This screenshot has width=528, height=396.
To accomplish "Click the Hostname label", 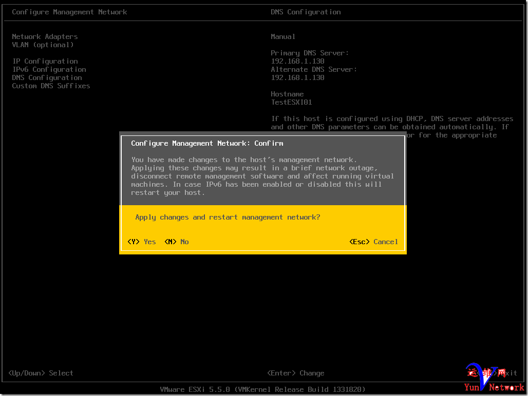I will 287,94.
